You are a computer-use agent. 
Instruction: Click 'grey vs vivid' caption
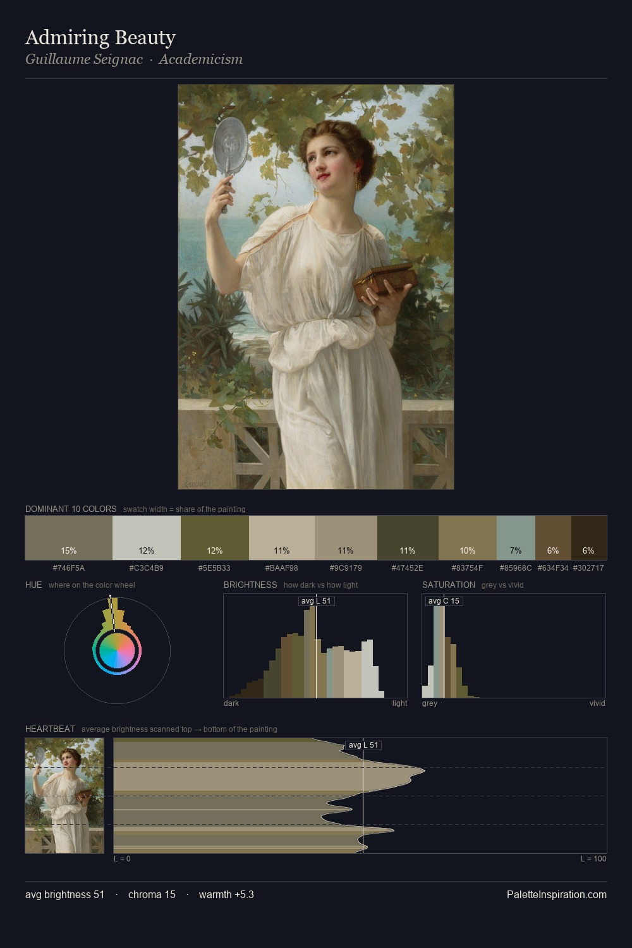(502, 585)
